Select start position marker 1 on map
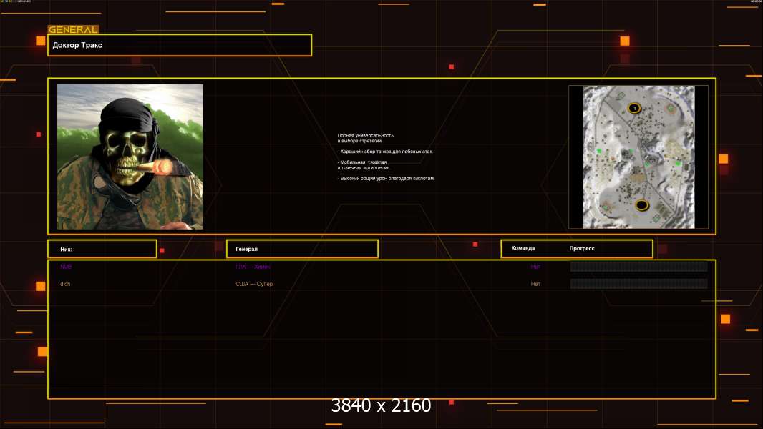The height and width of the screenshot is (429, 763). (x=634, y=108)
